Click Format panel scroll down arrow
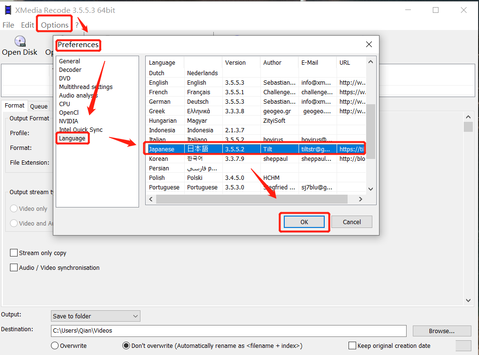 [468, 300]
